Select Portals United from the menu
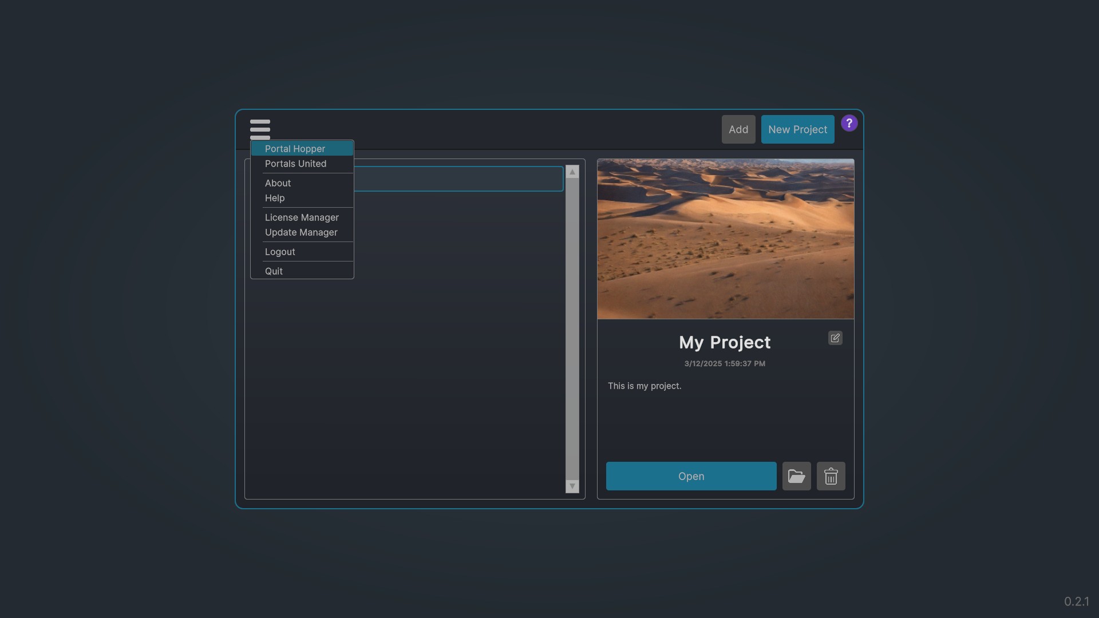Viewport: 1099px width, 618px height. point(295,164)
